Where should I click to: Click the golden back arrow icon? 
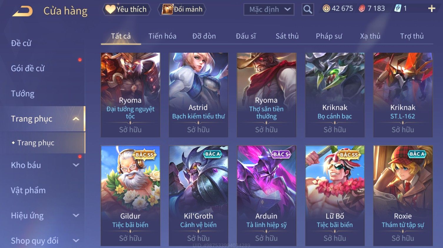click(x=22, y=11)
